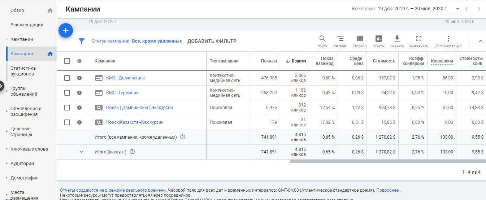Click the Поиск magnifier toolbar icon
Image resolution: width=486 pixels, height=200 pixels.
tap(322, 39)
